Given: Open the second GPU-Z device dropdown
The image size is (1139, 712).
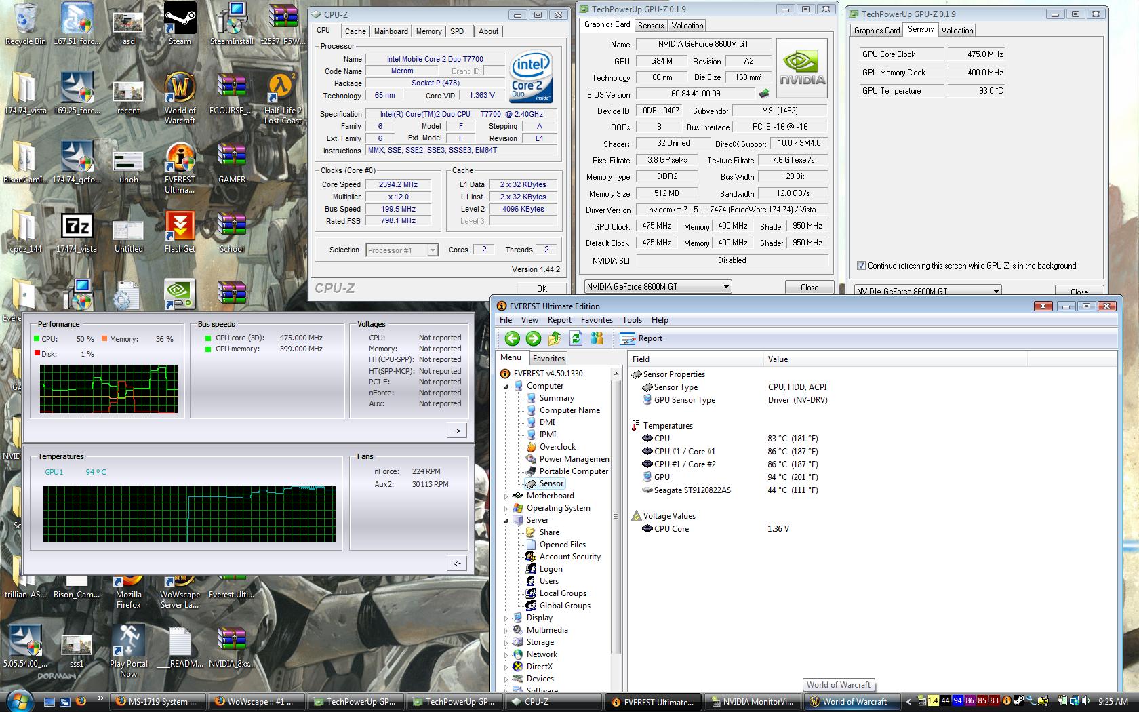Looking at the screenshot, I should point(927,290).
